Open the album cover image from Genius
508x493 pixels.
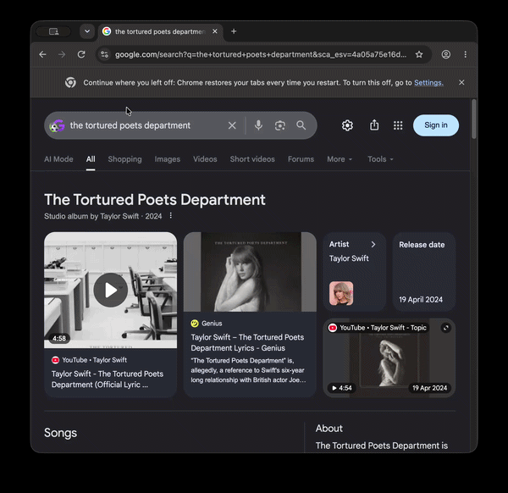250,272
